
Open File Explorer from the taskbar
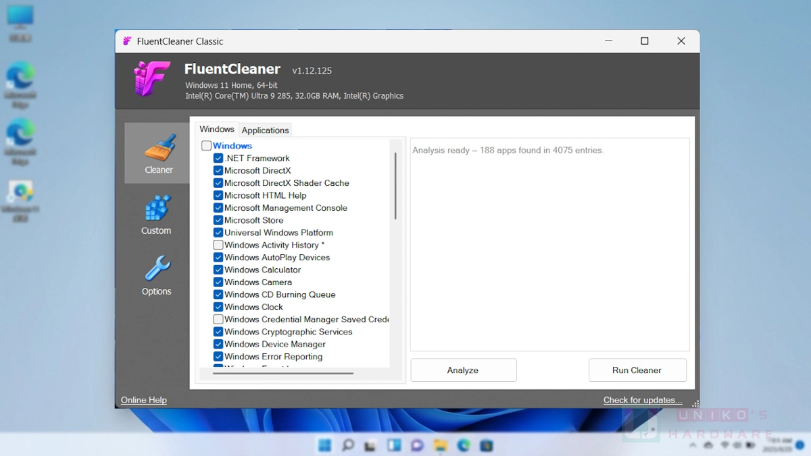(x=441, y=445)
